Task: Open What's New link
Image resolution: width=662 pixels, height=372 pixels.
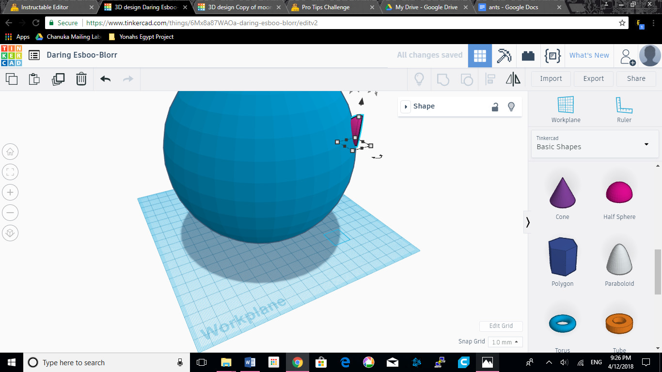Action: coord(589,55)
